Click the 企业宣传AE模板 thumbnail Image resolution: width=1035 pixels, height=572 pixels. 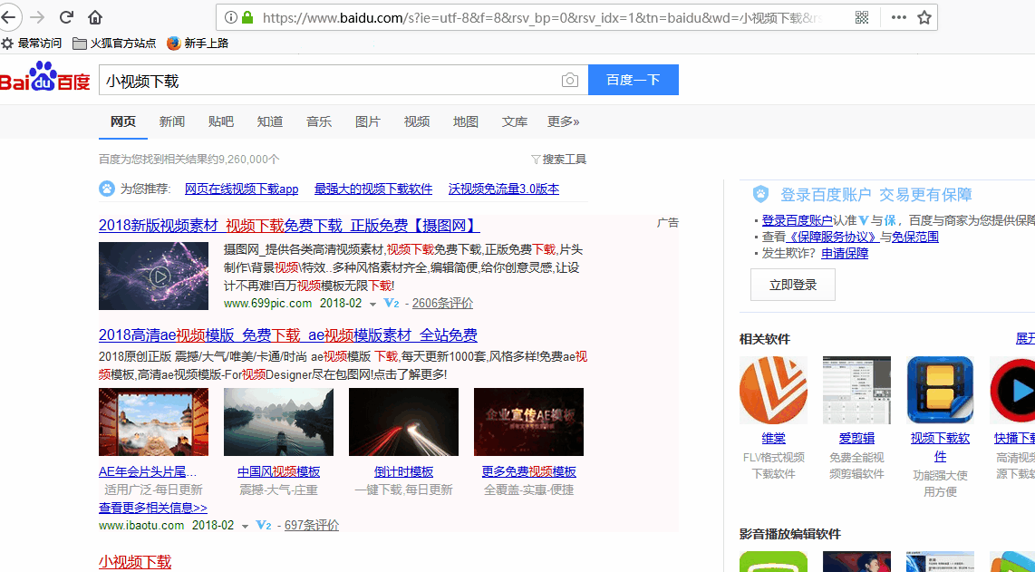tap(528, 422)
